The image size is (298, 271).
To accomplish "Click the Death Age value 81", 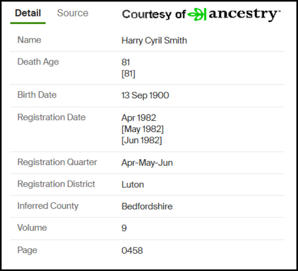I will (126, 62).
